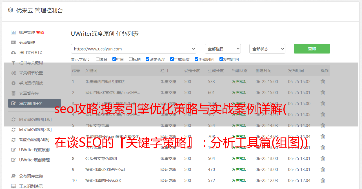Click the refresh icon for 同义词伪原创[1版]

click(13, 119)
